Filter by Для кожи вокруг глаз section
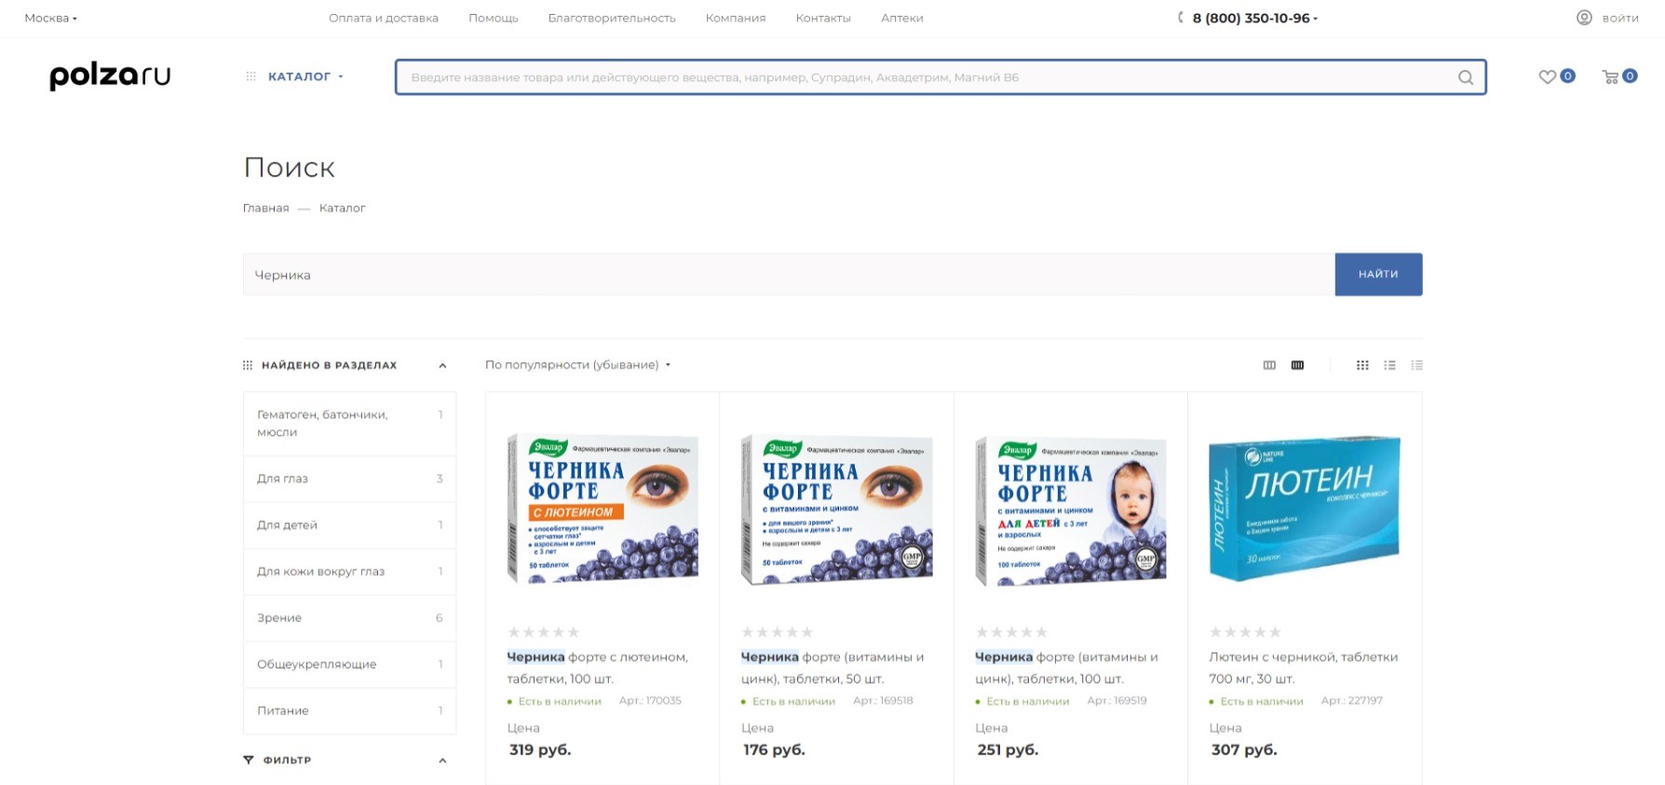The height and width of the screenshot is (785, 1665). (350, 572)
